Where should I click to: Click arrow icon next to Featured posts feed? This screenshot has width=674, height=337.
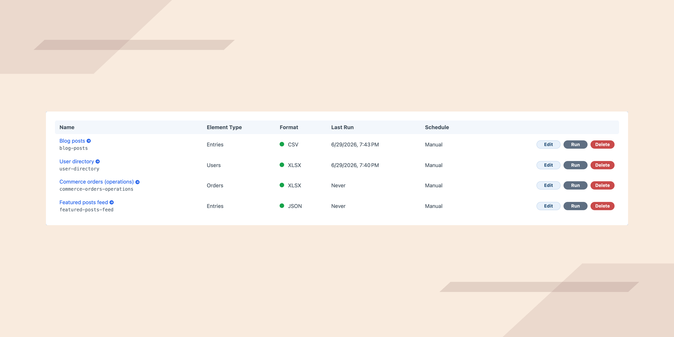coord(112,203)
